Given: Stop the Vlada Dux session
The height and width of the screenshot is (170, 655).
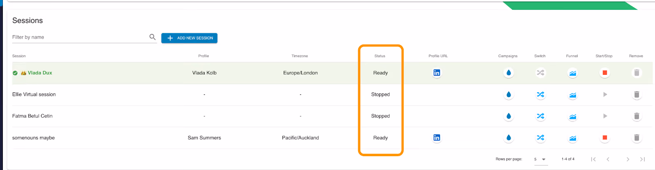Looking at the screenshot, I should pos(605,73).
